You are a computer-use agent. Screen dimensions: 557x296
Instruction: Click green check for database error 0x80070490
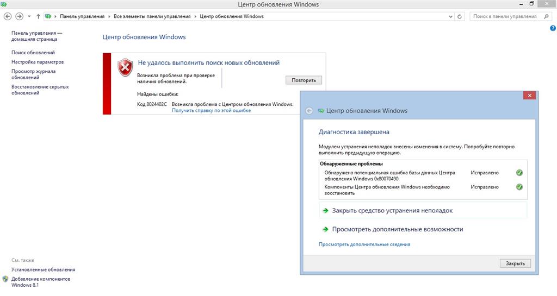click(x=519, y=173)
